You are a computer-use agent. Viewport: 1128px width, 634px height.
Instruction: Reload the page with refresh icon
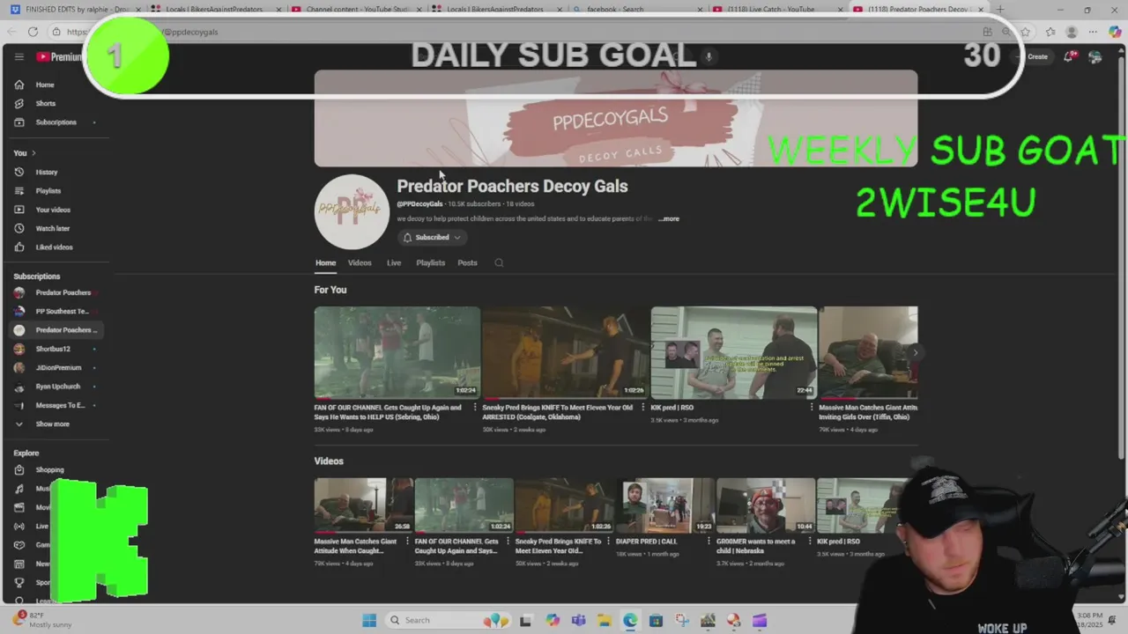point(33,32)
